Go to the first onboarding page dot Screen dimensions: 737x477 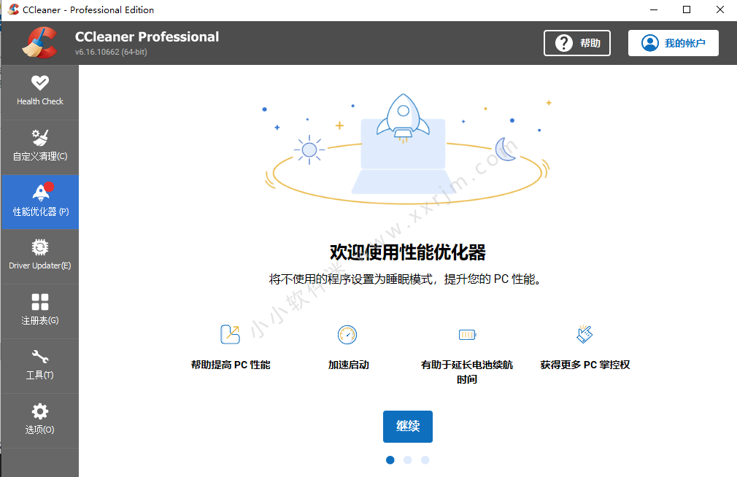coord(390,460)
